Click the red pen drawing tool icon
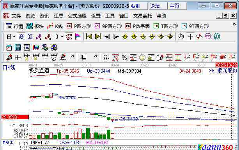Screen dimensions: 239x150 (x=9, y=58)
